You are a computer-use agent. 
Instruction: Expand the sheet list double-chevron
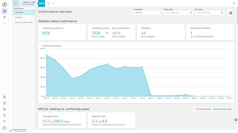pyautogui.click(x=11, y=131)
